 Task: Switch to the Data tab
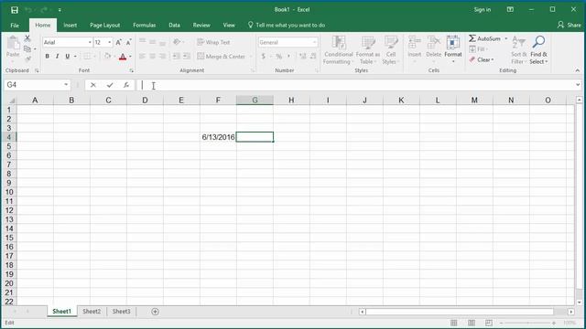click(x=174, y=25)
